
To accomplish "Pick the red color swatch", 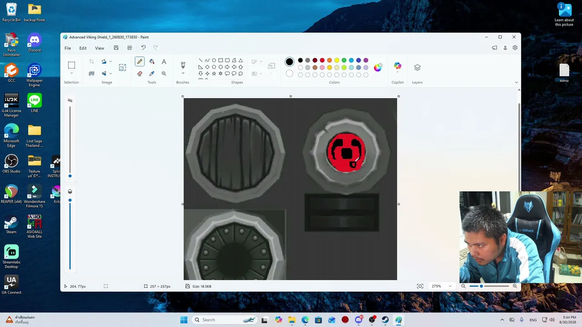I will [x=322, y=60].
